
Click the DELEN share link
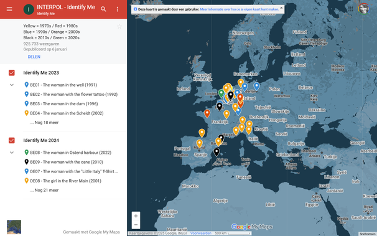tap(34, 57)
